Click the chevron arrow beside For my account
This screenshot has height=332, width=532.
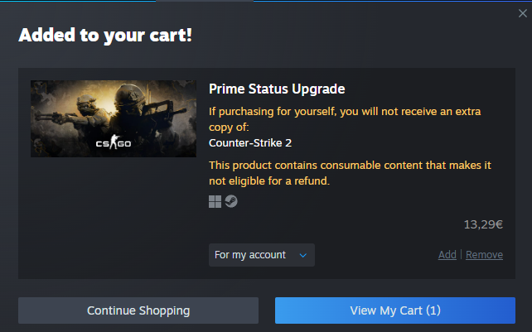(303, 255)
